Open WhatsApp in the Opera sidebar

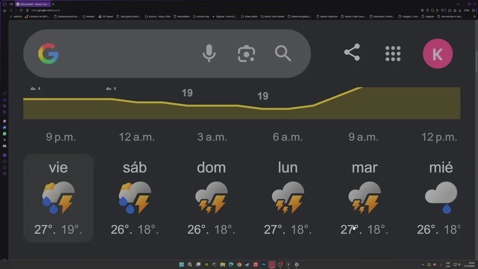click(x=4, y=134)
